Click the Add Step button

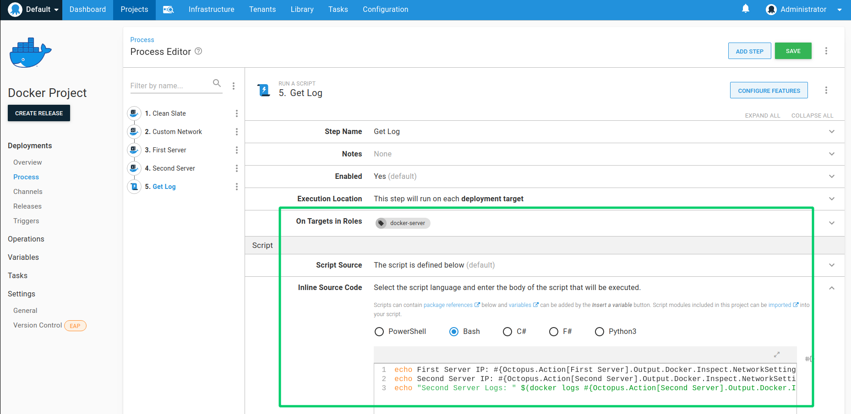click(x=749, y=51)
